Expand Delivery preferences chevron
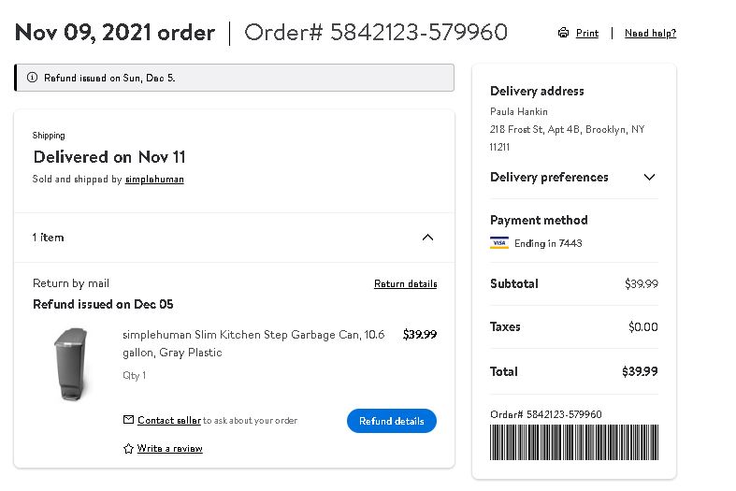736x491 pixels. point(649,177)
